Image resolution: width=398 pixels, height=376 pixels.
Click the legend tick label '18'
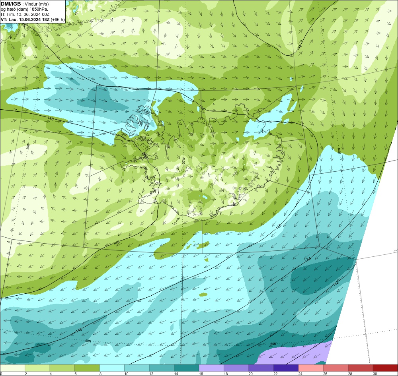click(x=226, y=374)
